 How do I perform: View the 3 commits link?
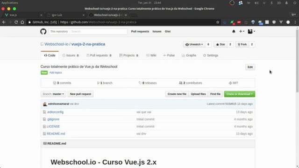pyautogui.click(x=62, y=83)
